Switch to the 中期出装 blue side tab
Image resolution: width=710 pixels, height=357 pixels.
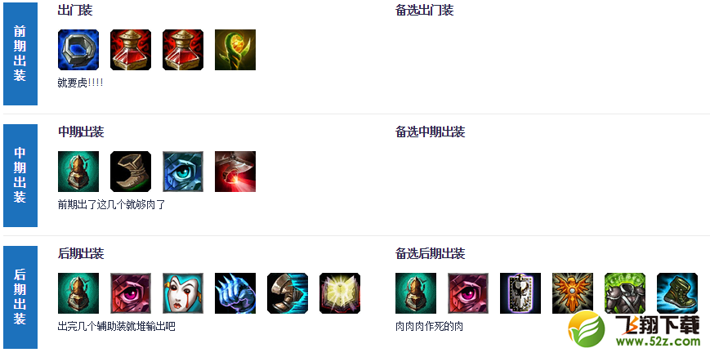[x=20, y=176]
